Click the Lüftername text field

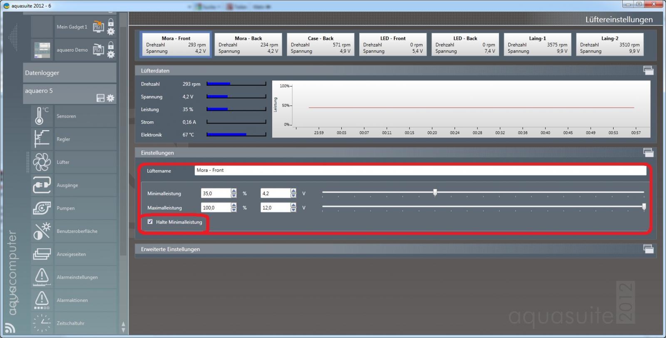click(x=420, y=170)
